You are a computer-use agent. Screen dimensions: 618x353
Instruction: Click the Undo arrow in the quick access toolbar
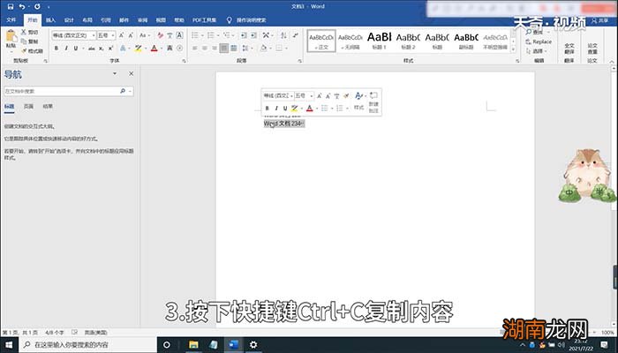(x=22, y=6)
